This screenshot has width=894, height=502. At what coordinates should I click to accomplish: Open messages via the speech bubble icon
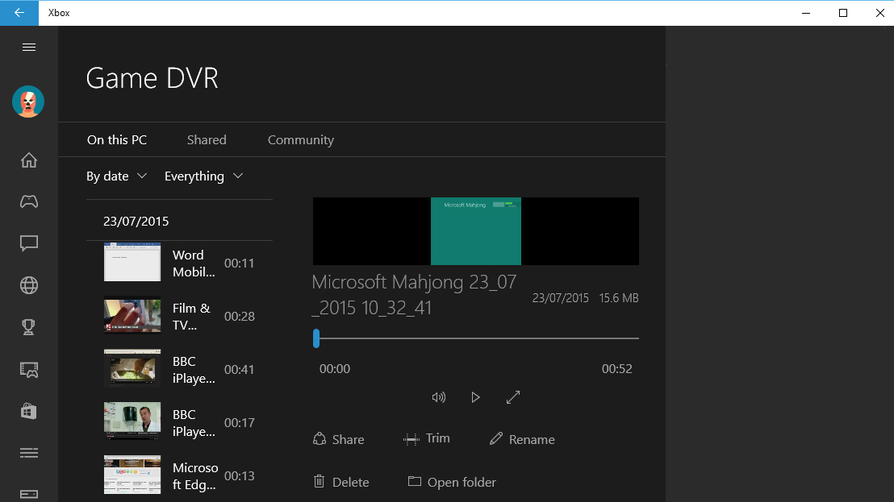(28, 243)
